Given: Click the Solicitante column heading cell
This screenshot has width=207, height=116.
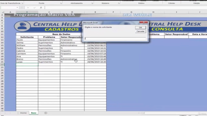Looking at the screenshot, I should click(x=27, y=37).
